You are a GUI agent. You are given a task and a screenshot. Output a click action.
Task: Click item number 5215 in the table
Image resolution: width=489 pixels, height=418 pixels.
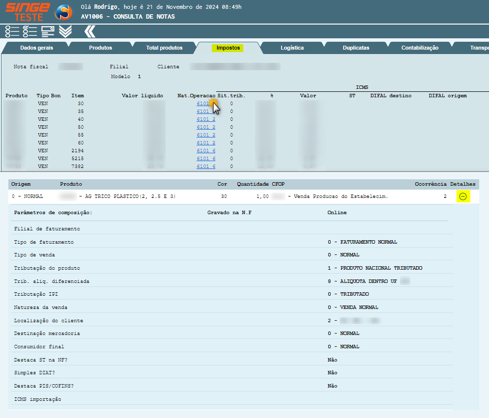(77, 158)
